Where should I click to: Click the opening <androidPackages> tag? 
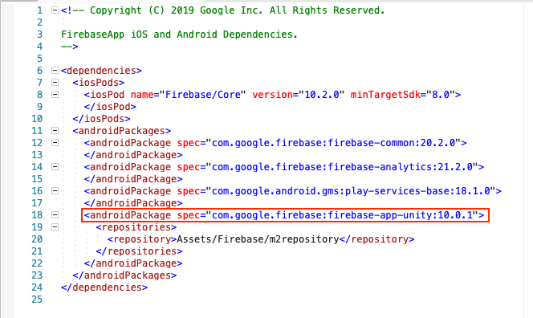click(x=122, y=131)
